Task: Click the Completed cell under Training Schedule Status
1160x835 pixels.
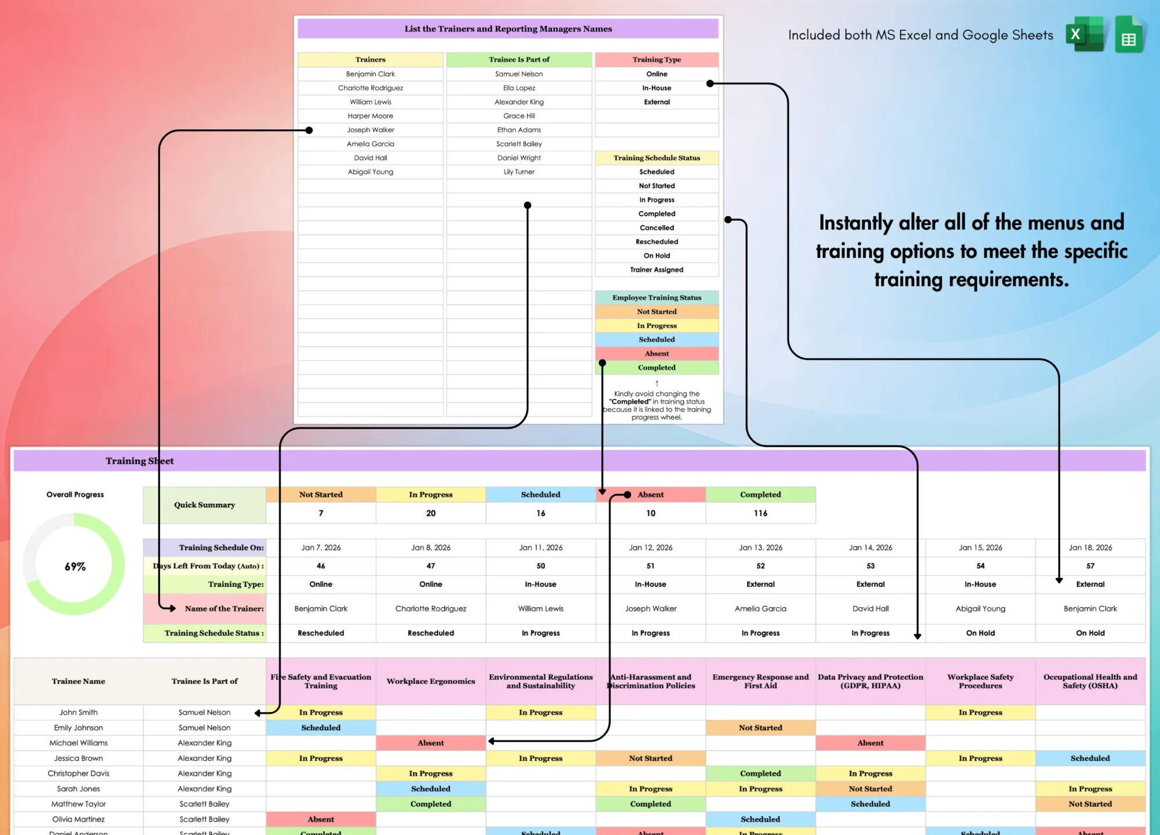Action: pyautogui.click(x=657, y=214)
